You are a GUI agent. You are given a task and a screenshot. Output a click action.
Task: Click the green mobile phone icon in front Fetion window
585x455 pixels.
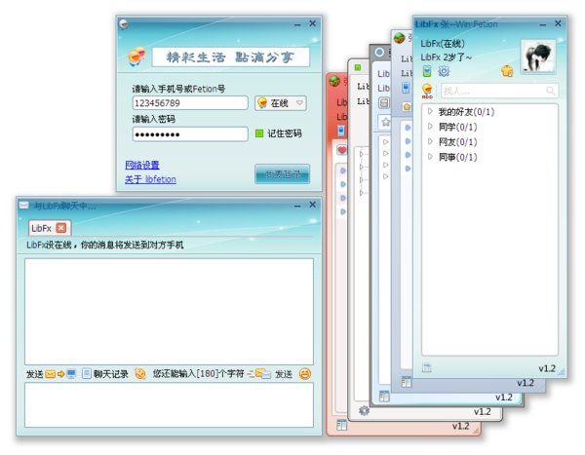pos(427,71)
